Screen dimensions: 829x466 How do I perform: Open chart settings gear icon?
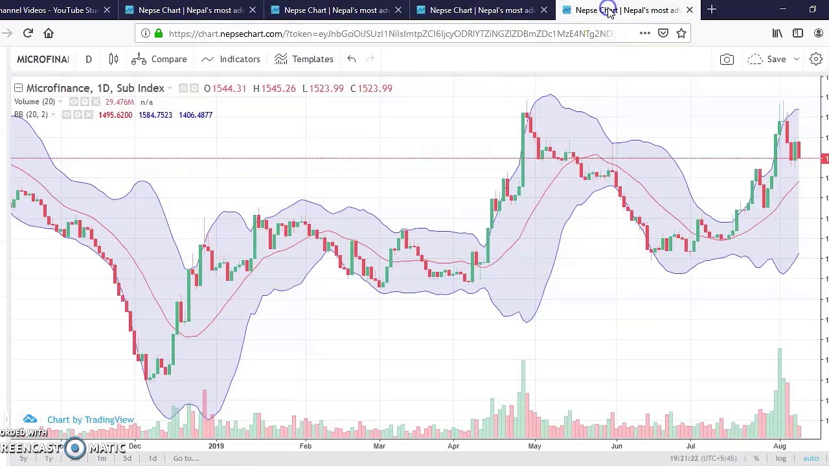tap(815, 59)
